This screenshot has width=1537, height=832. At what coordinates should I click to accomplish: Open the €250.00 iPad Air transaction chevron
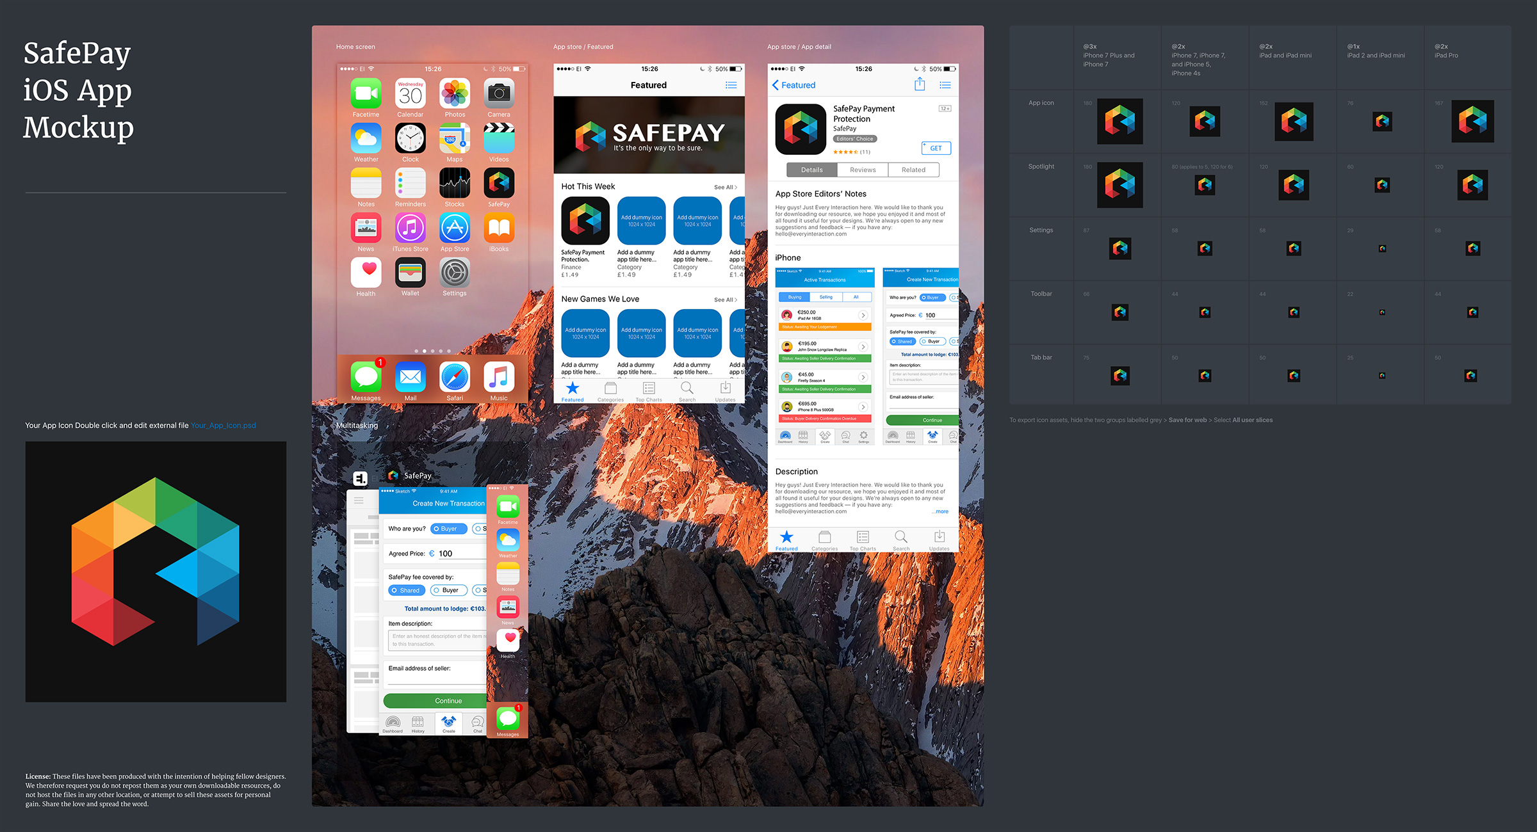tap(863, 315)
